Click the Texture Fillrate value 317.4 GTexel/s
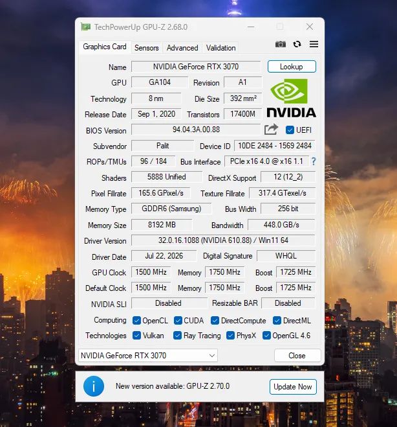 [283, 193]
